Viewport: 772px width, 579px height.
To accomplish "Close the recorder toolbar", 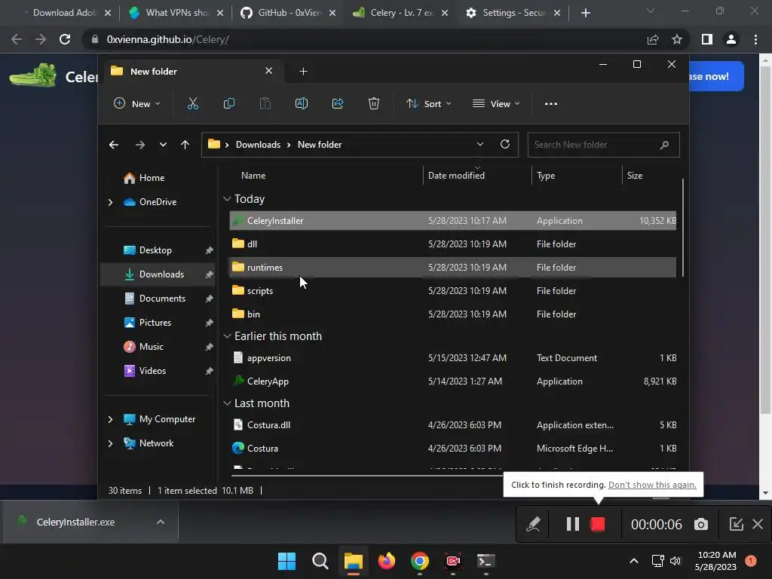I will tap(758, 525).
